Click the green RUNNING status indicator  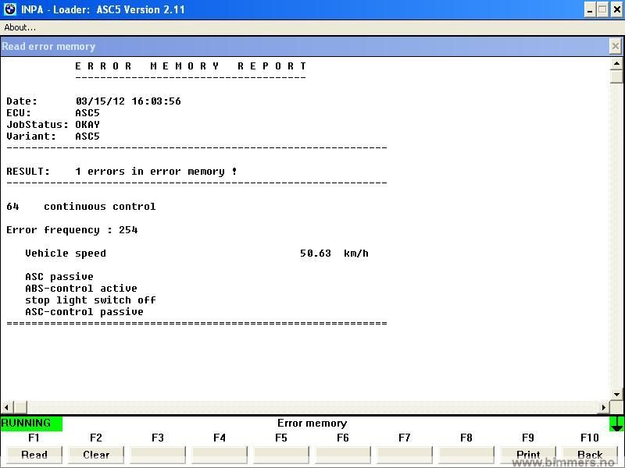tap(31, 424)
